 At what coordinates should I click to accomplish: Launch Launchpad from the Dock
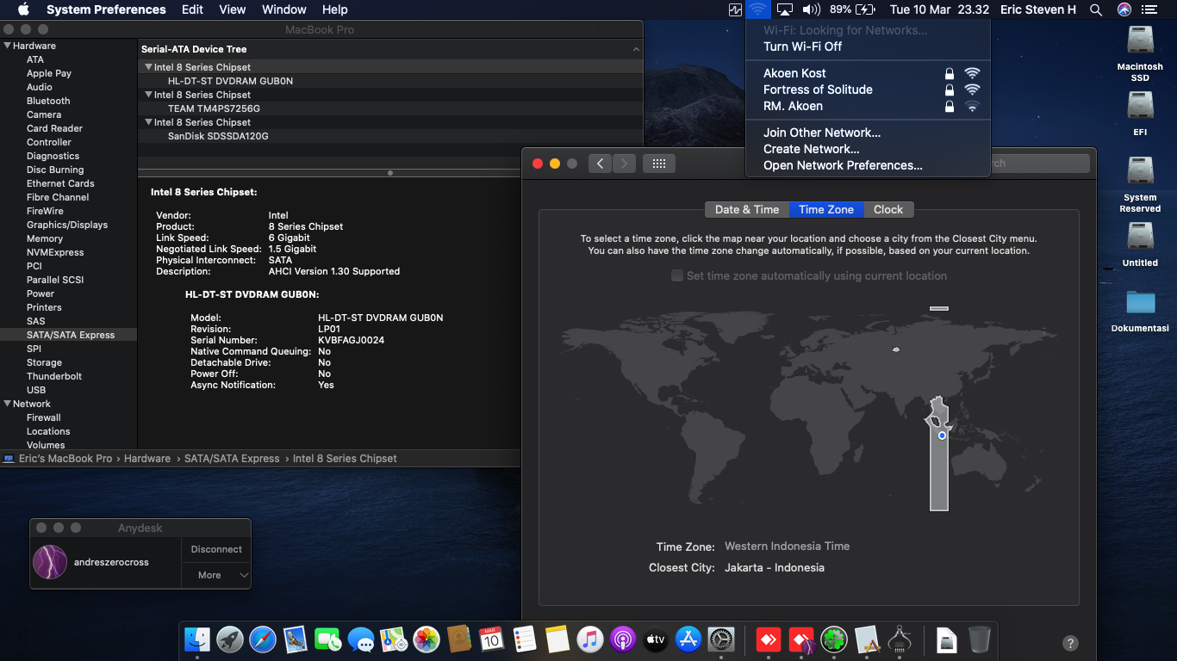pyautogui.click(x=230, y=639)
